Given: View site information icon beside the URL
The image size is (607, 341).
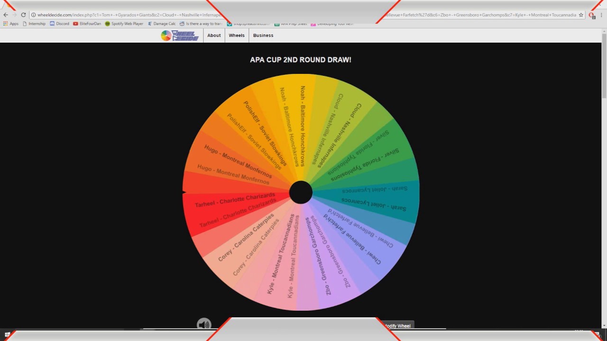Looking at the screenshot, I should (x=34, y=15).
